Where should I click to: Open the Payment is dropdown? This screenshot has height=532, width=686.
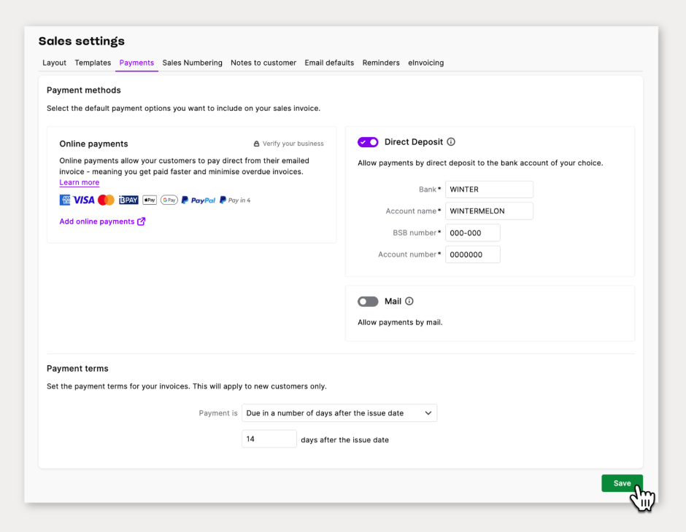[x=339, y=413]
